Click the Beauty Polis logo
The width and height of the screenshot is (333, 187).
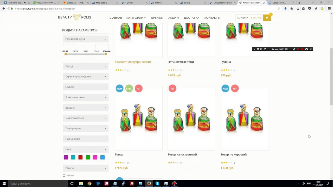coord(75,17)
